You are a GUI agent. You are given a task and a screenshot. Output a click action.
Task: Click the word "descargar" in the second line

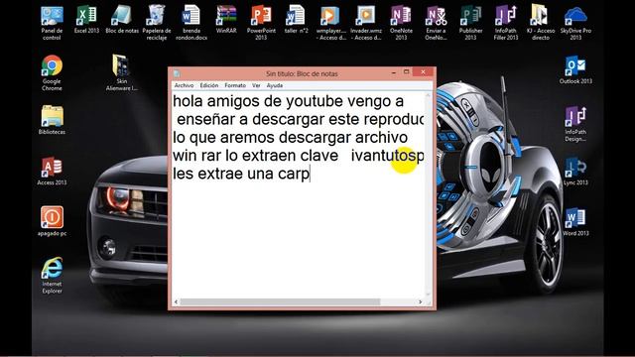point(288,119)
